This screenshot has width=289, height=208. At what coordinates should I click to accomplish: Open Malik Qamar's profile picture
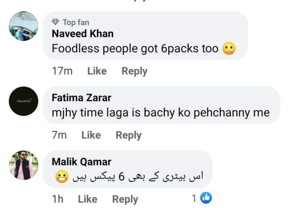[23, 165]
